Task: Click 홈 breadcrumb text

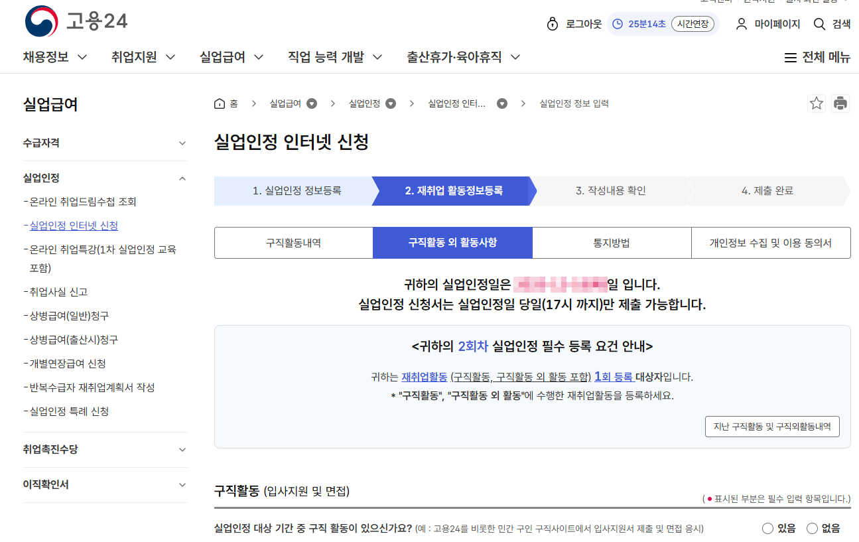Action: coord(233,103)
